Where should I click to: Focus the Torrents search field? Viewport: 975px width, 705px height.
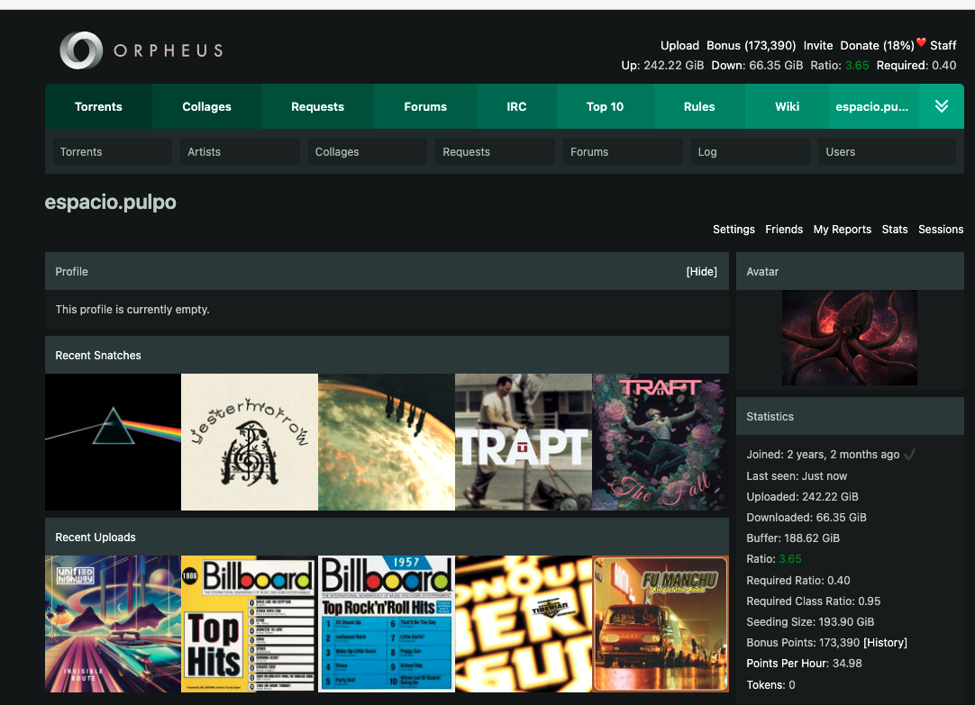click(113, 151)
